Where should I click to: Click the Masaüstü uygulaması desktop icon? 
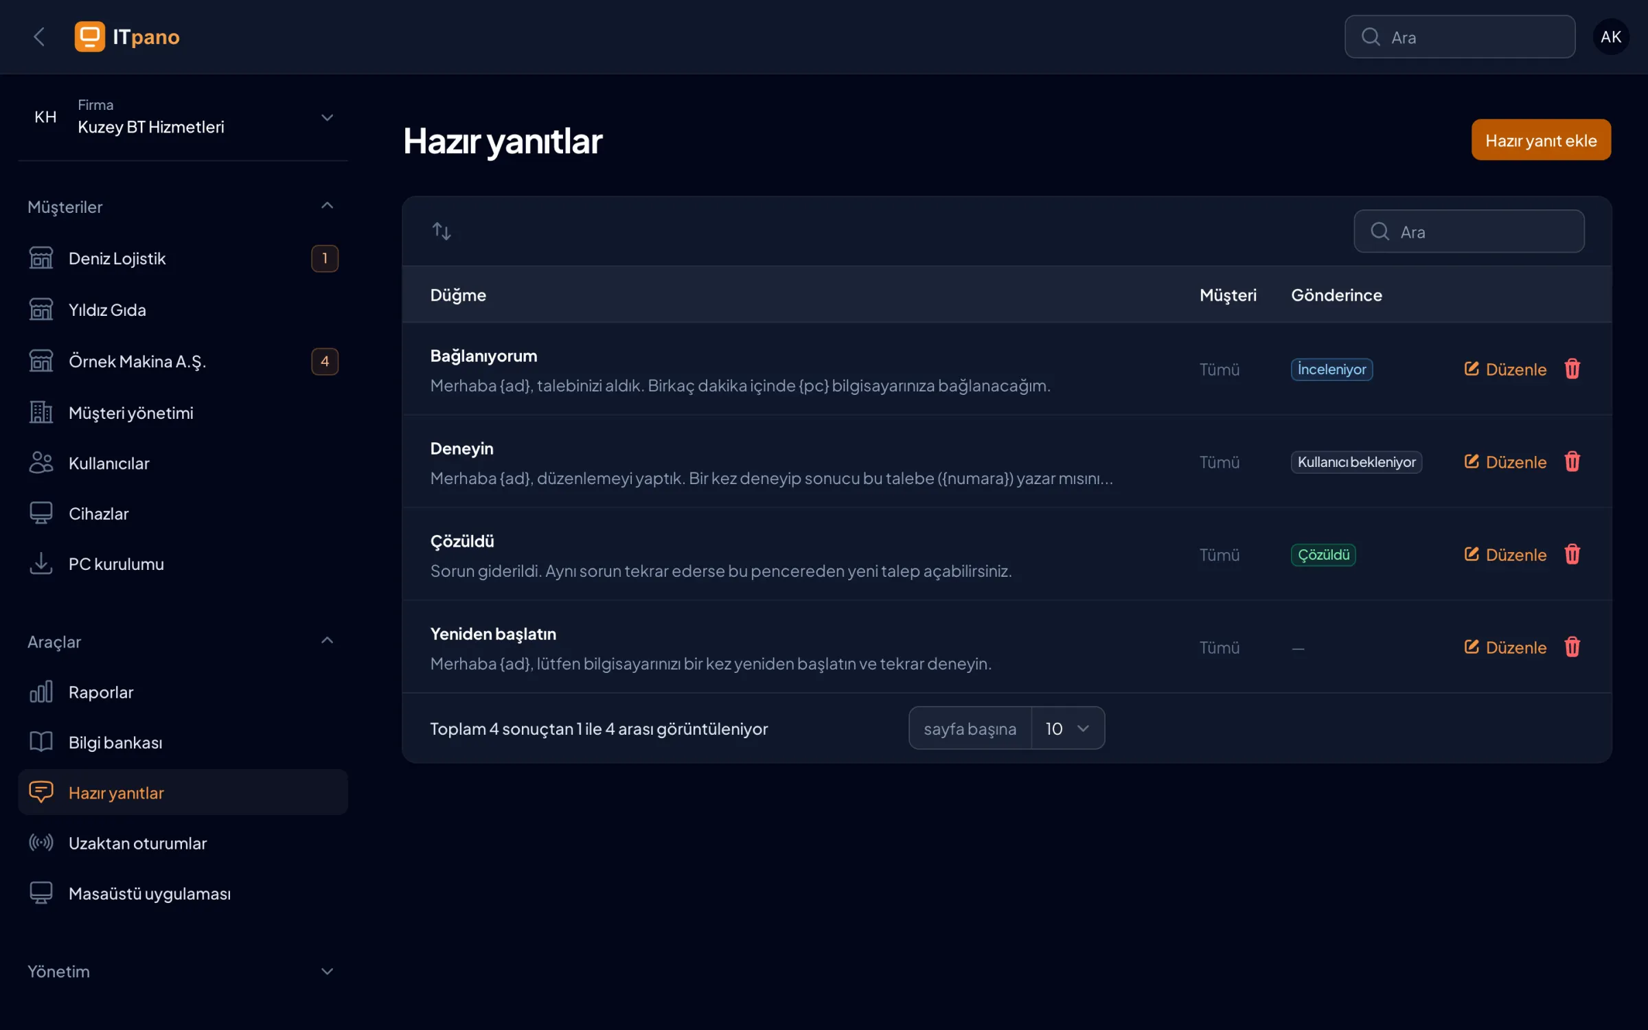pyautogui.click(x=41, y=893)
